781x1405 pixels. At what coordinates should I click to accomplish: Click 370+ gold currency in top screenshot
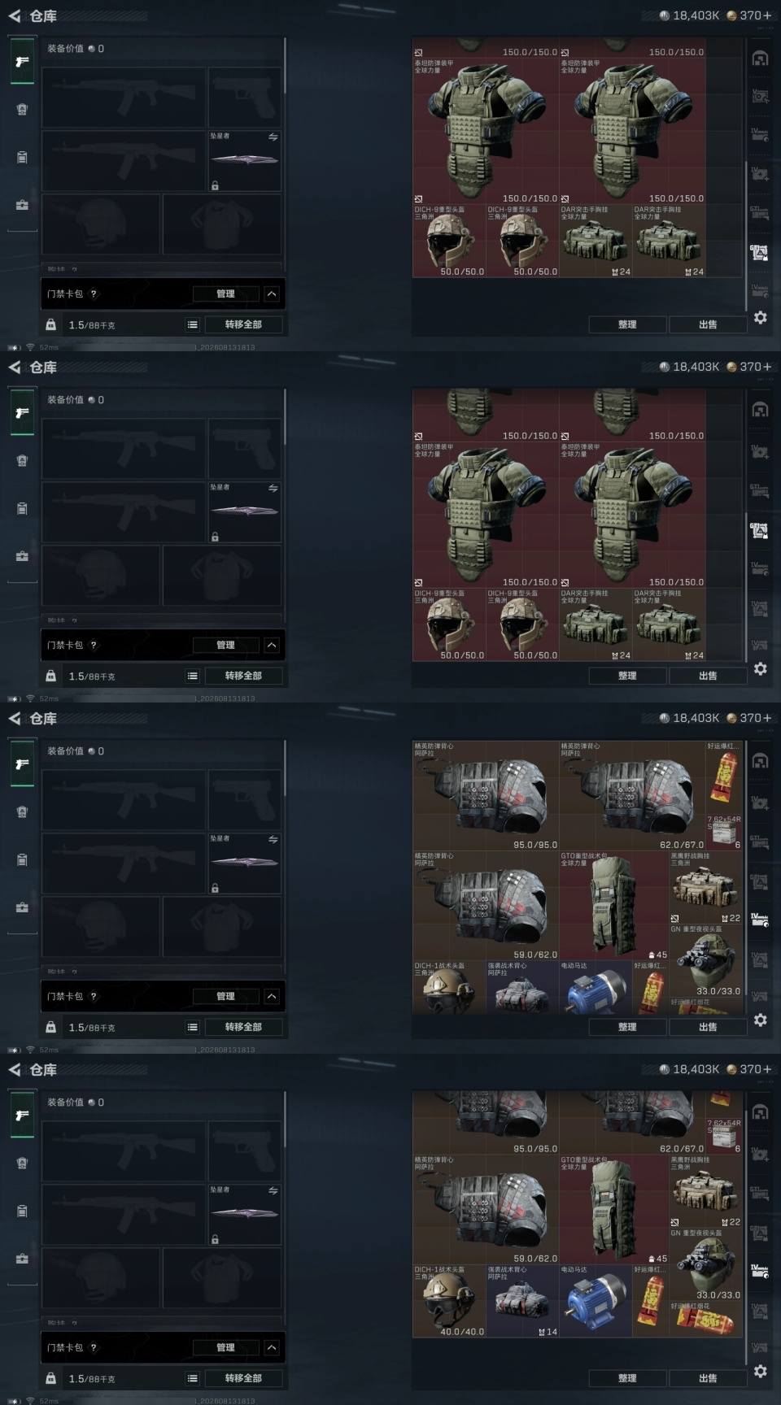point(748,15)
